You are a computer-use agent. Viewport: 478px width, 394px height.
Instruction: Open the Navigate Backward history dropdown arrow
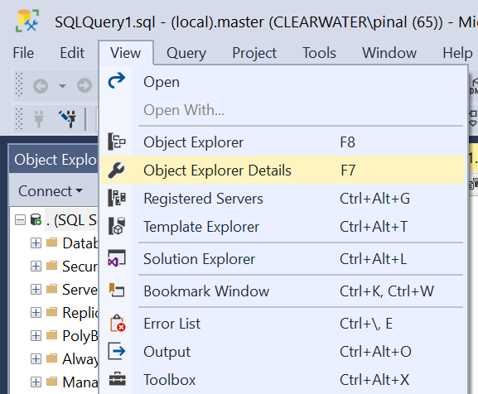62,86
